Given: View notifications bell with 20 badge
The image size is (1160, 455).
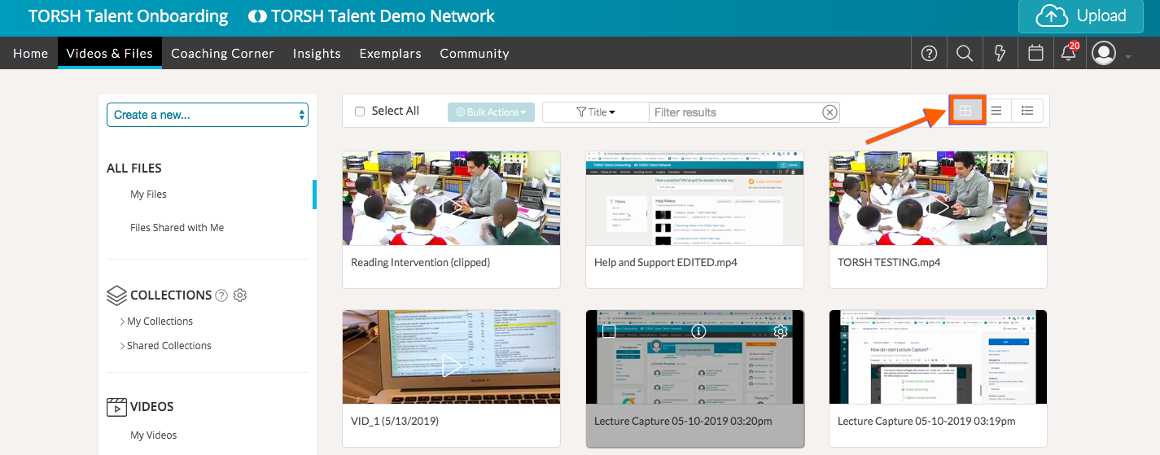Looking at the screenshot, I should pyautogui.click(x=1069, y=54).
